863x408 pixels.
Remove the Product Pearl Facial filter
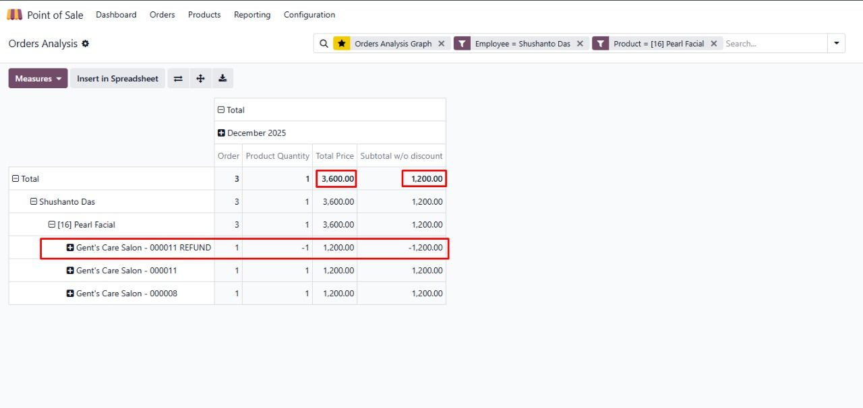(x=714, y=44)
